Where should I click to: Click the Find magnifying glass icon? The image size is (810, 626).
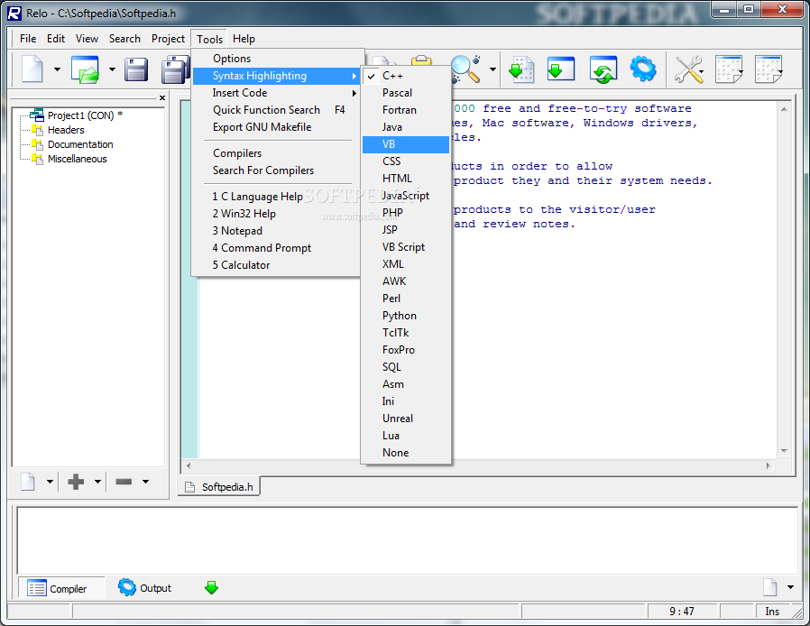pos(466,69)
